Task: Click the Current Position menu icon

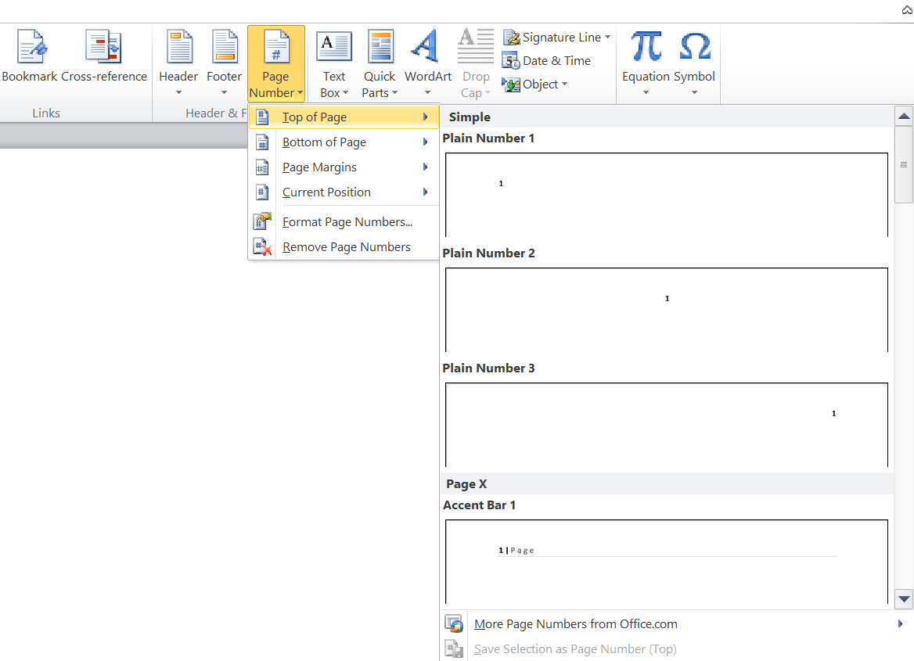Action: pos(262,192)
